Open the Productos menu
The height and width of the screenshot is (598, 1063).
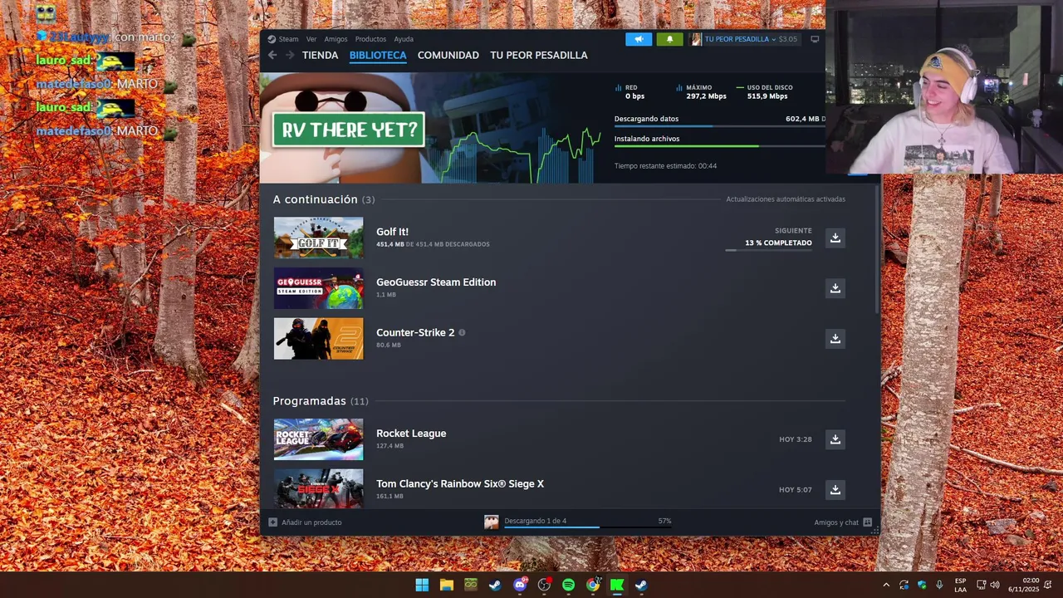coord(370,39)
